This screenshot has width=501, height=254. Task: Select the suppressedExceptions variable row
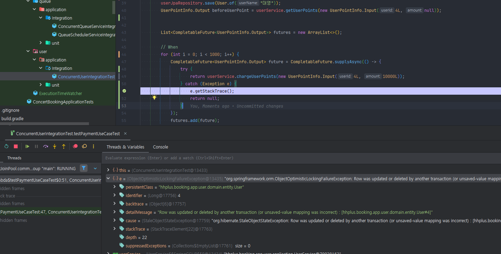point(303,246)
